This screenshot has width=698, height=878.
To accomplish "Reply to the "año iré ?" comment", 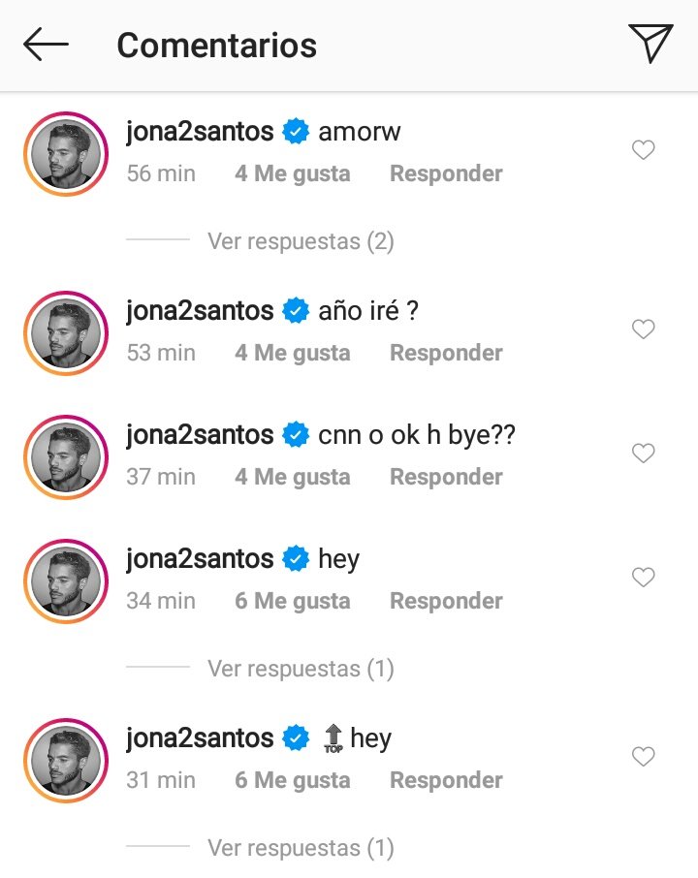I will tap(446, 354).
